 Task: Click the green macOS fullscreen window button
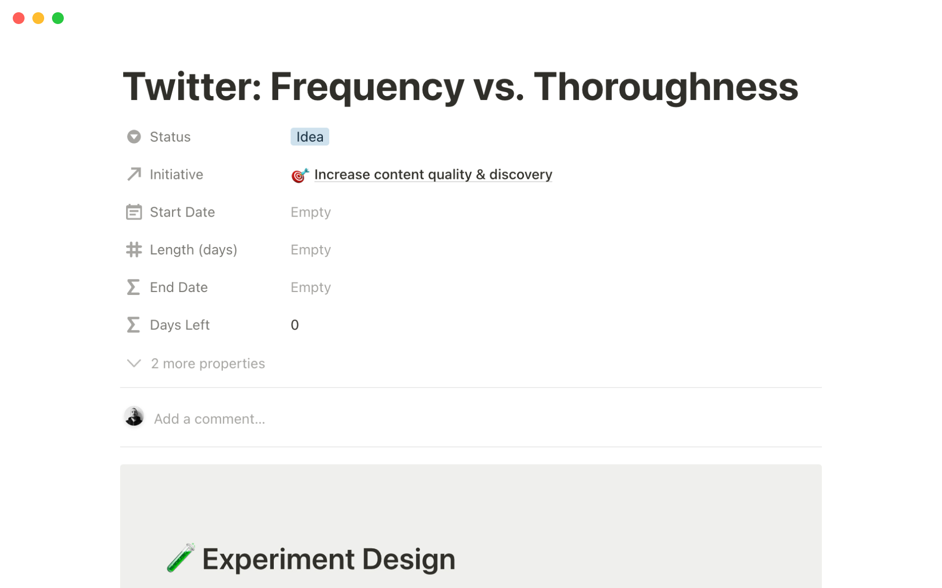[58, 18]
